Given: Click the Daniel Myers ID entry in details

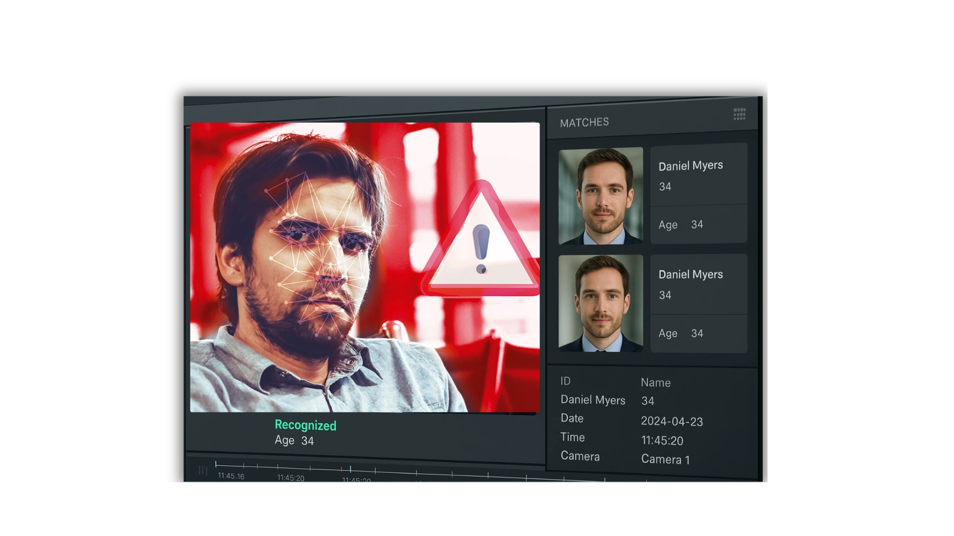Looking at the screenshot, I should 593,400.
